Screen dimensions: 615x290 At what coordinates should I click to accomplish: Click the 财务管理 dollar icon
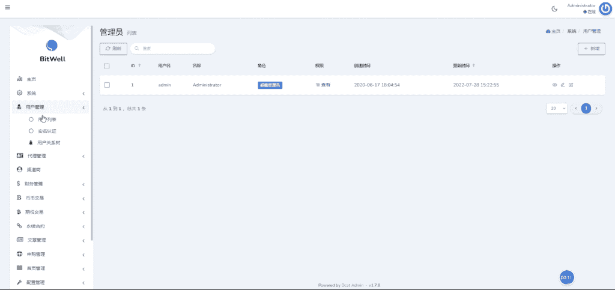tap(19, 183)
